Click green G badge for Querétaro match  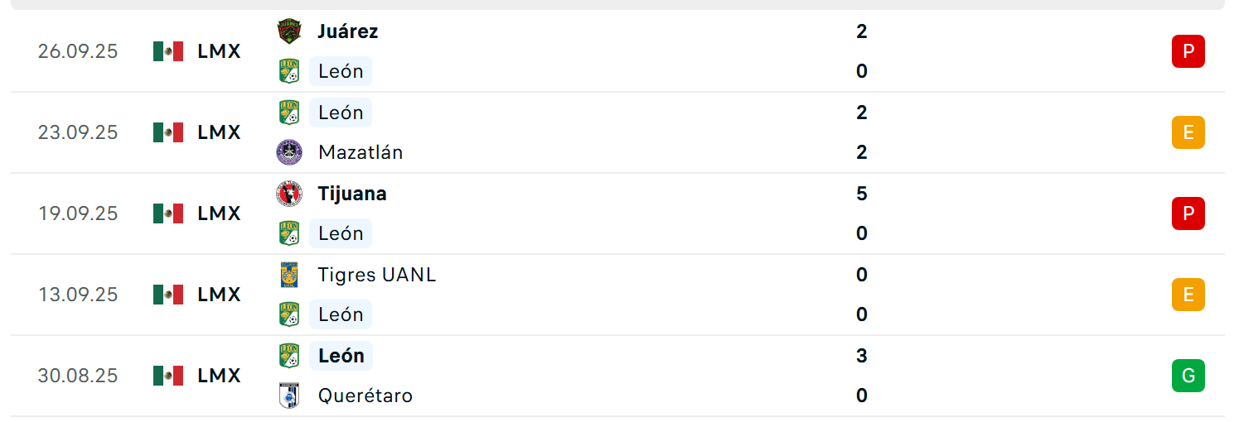1188,376
